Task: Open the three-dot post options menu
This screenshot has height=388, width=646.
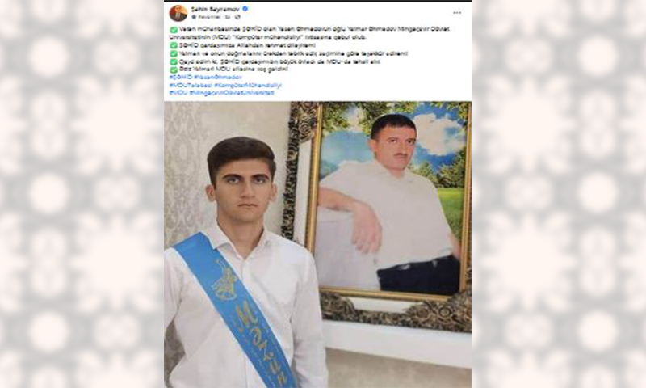Action: click(457, 13)
